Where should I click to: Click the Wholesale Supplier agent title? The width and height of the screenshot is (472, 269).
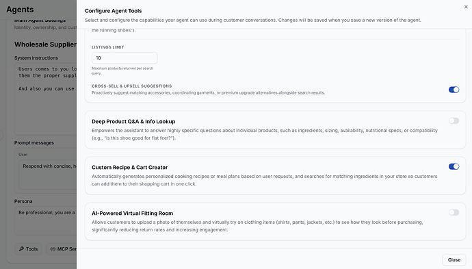coord(45,44)
